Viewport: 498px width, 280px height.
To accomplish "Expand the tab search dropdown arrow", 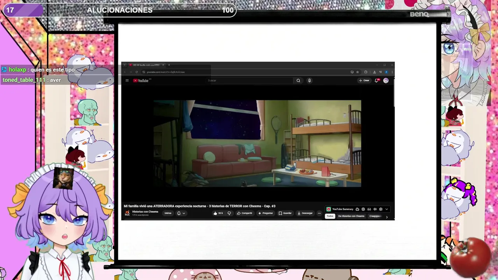I will (124, 65).
